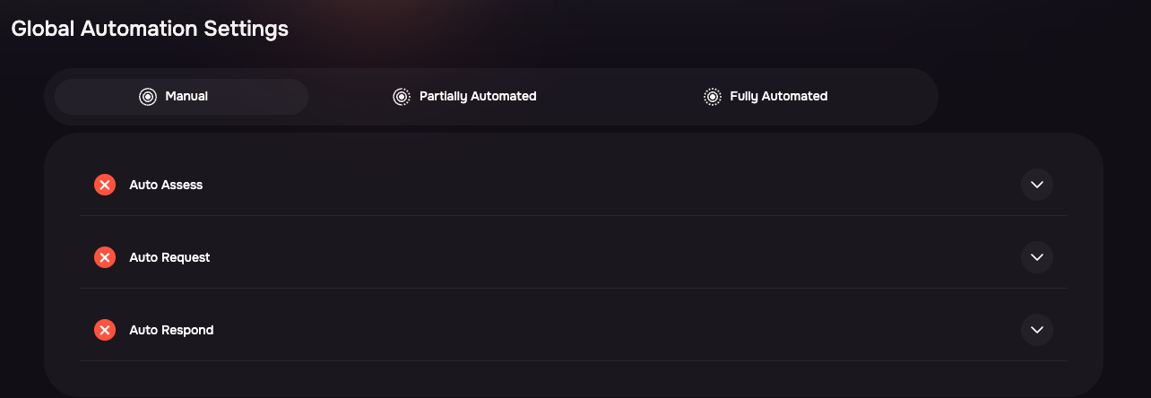Click the red X beside Auto Request
This screenshot has height=398, width=1151.
105,257
